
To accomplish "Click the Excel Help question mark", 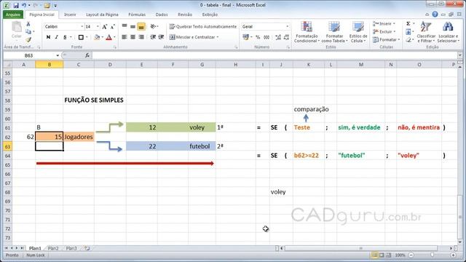I will coord(435,15).
